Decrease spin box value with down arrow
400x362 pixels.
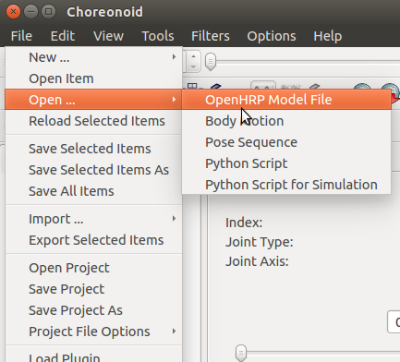[x=193, y=66]
